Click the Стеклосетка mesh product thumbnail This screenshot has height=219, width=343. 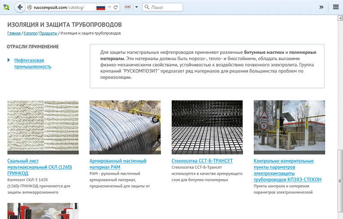click(x=207, y=127)
